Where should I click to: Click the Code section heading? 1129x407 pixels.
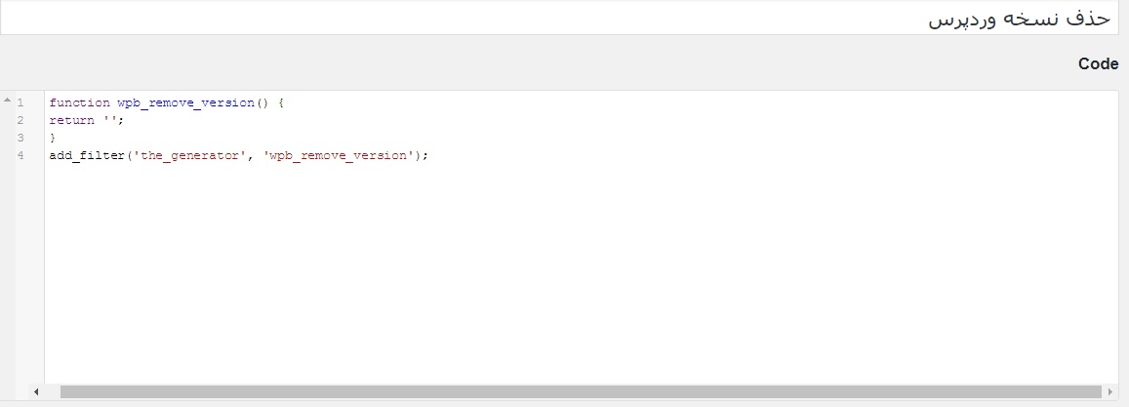pyautogui.click(x=1098, y=64)
